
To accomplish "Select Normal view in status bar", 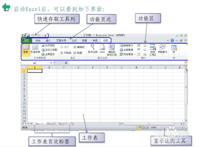I will 139,127.
